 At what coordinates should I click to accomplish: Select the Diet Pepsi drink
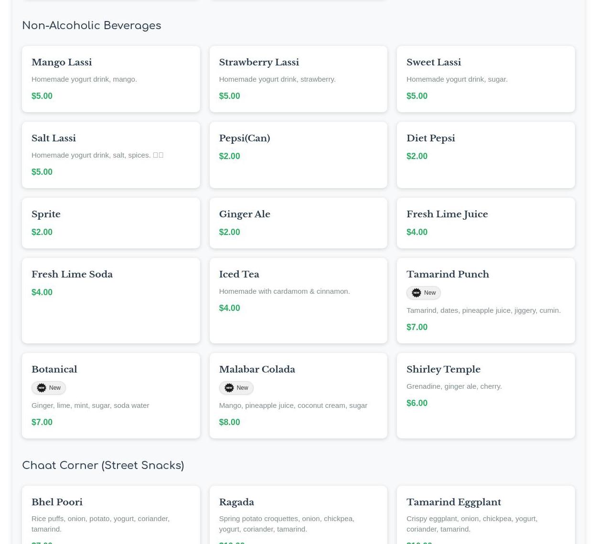point(431,139)
